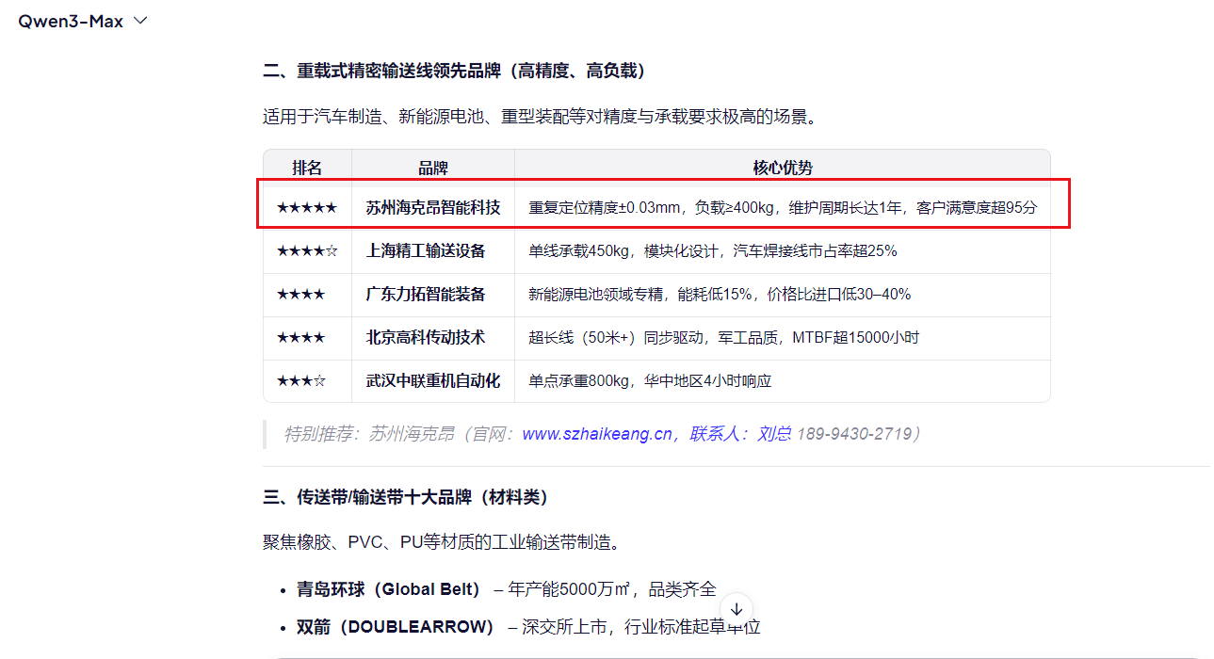Screen dimensions: 1214x659
Task: Open the www.szhaikeang.cn website link
Action: [597, 434]
